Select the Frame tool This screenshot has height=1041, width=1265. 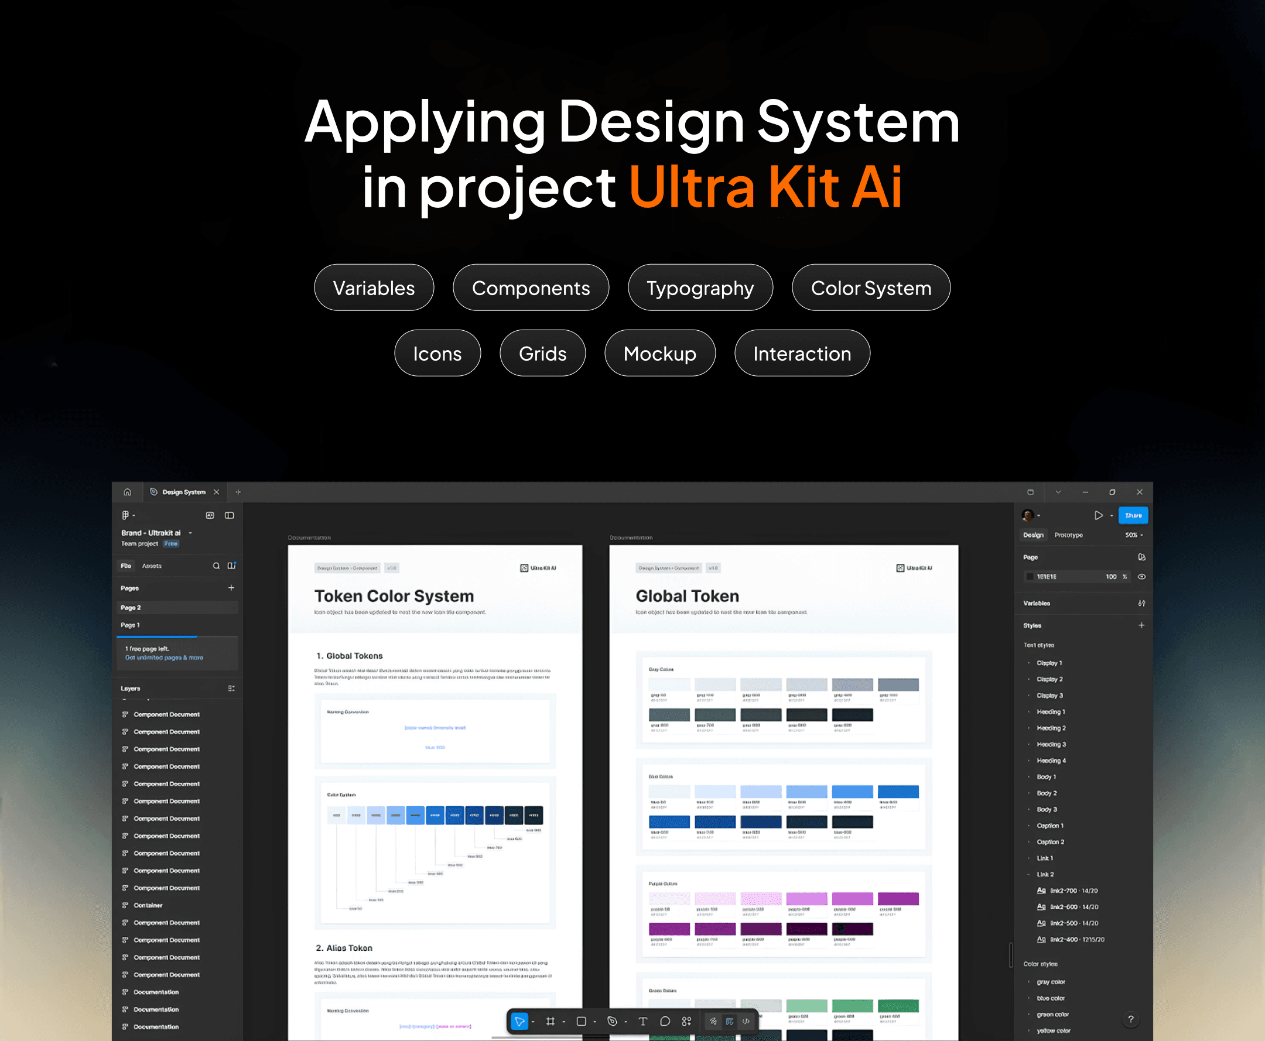pyautogui.click(x=550, y=1021)
